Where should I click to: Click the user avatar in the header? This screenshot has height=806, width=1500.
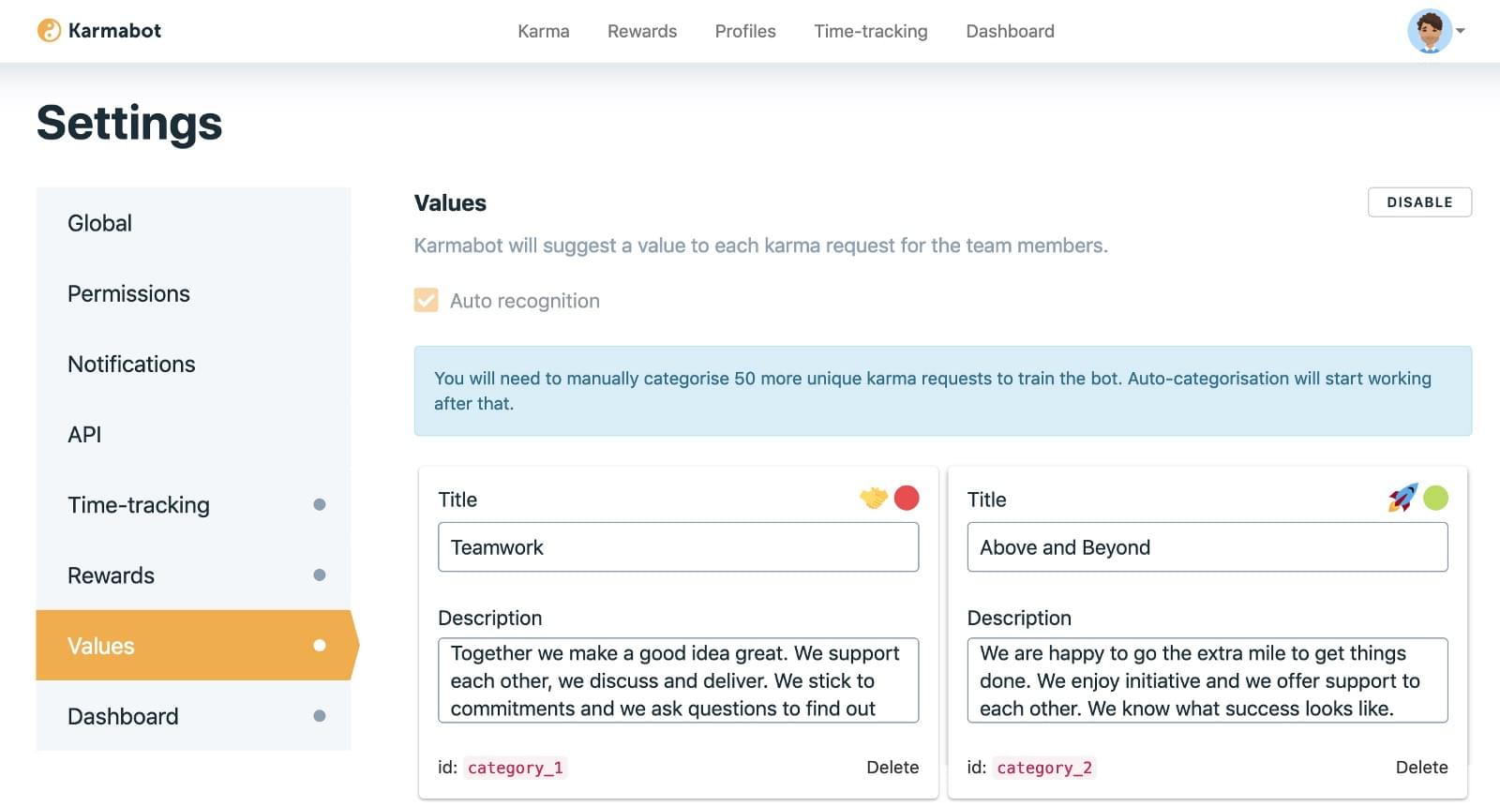click(1429, 31)
